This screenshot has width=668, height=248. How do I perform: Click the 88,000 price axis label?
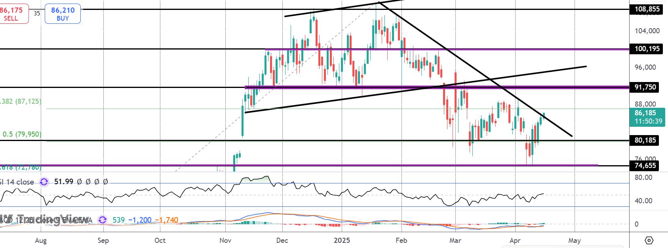tap(645, 104)
